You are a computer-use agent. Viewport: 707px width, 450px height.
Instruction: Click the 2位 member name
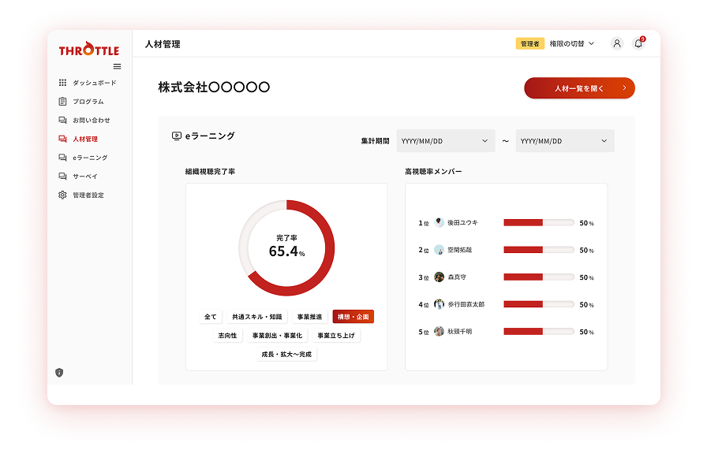[x=459, y=250]
